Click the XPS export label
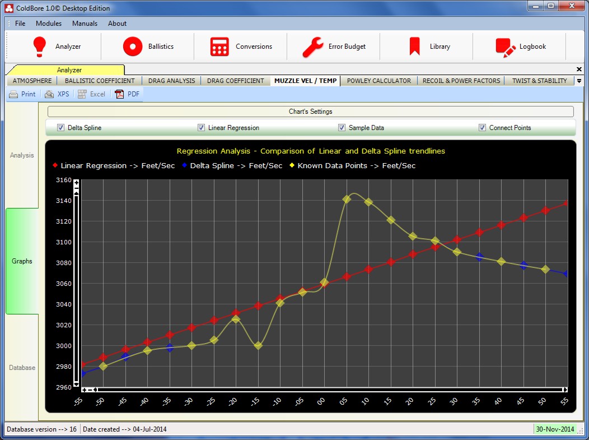This screenshot has width=589, height=440. pos(63,94)
